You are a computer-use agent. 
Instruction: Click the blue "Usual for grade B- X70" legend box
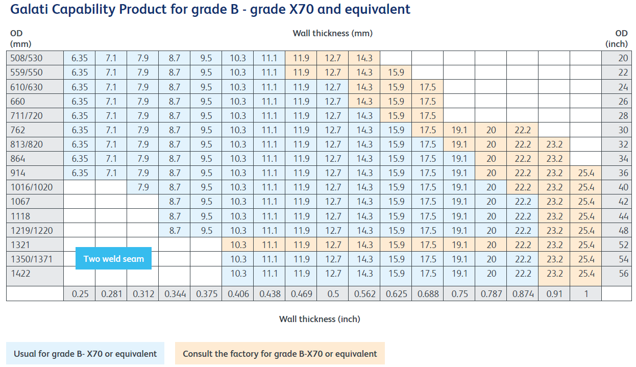click(x=85, y=354)
